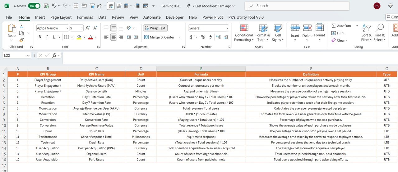Click Increase Font Size icon
This screenshot has height=172, width=398.
click(x=88, y=28)
